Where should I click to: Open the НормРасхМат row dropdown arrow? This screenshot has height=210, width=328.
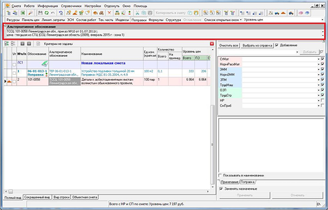[319, 65]
